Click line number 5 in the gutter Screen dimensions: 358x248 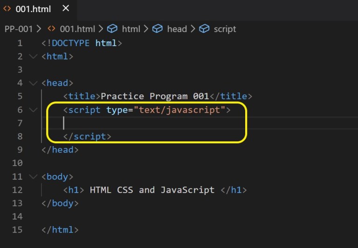pos(20,96)
